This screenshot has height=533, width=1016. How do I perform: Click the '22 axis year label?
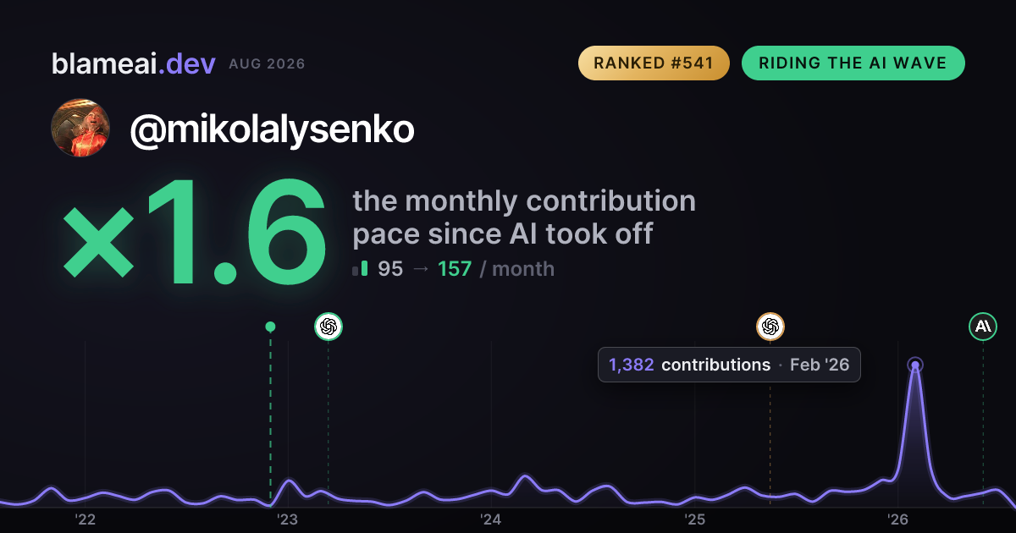point(85,519)
